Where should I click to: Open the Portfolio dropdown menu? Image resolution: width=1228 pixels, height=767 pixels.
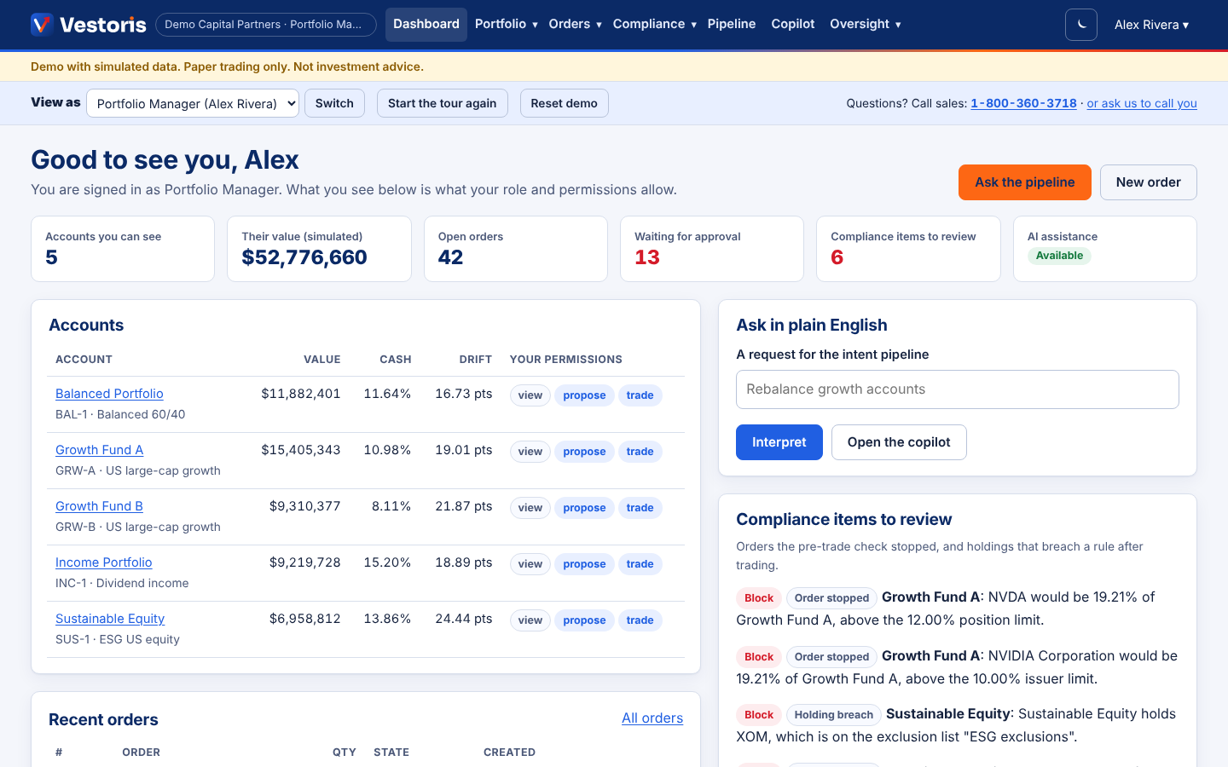[x=507, y=24]
